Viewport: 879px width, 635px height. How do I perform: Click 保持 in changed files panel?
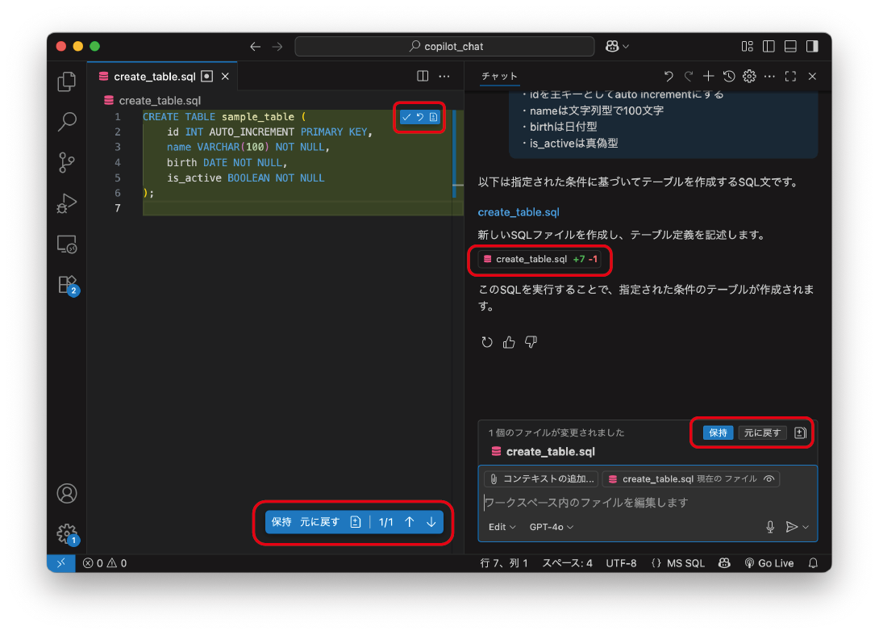(718, 432)
